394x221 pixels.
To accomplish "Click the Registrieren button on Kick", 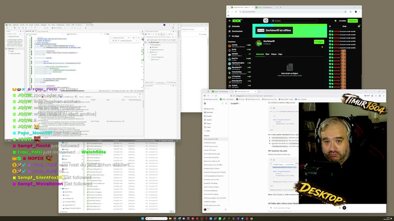I will click(x=353, y=21).
